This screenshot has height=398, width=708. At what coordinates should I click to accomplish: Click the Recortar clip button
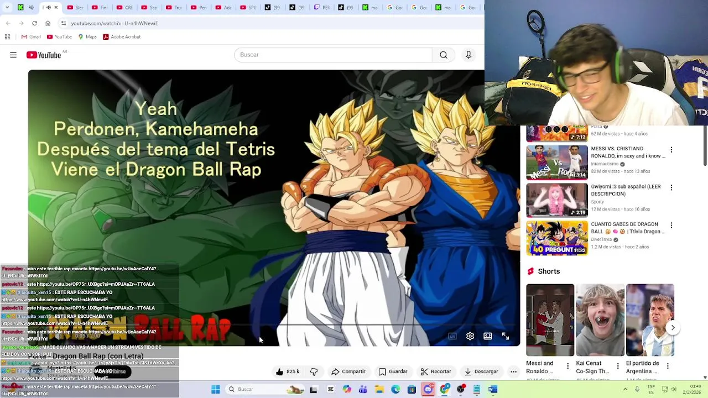click(x=436, y=371)
